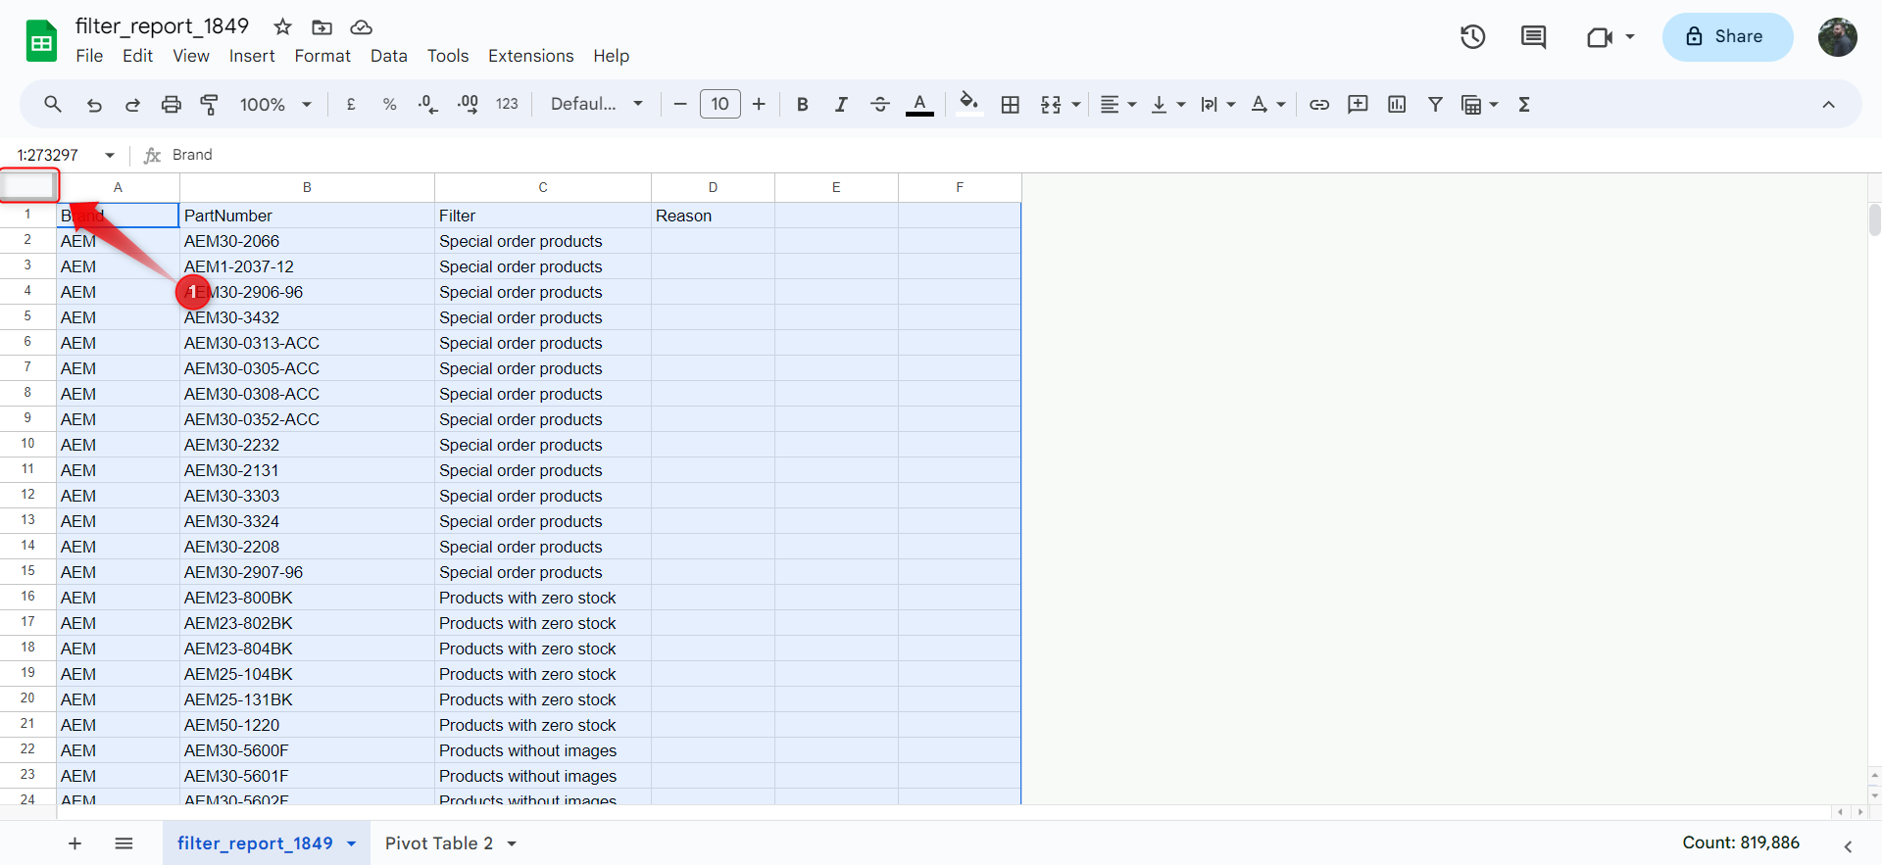The height and width of the screenshot is (866, 1882).
Task: Expand the merge cells options arrow
Action: [1076, 104]
